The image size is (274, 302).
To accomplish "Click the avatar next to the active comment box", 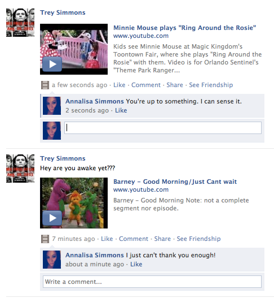I will pyautogui.click(x=52, y=131).
